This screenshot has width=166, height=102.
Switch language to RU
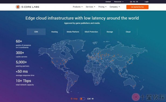(134, 2)
